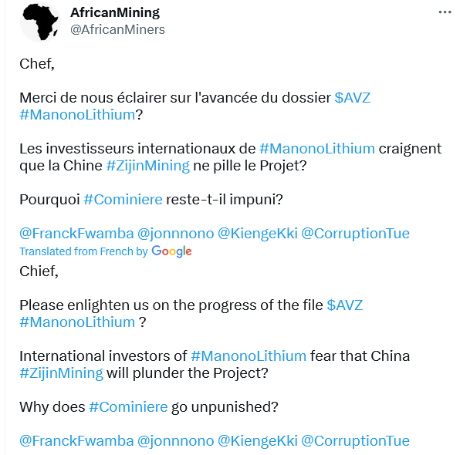Click the Africa map profile avatar
The height and width of the screenshot is (455, 460).
(40, 22)
